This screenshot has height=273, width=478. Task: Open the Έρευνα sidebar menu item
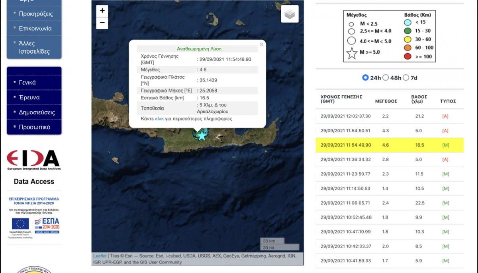(29, 97)
